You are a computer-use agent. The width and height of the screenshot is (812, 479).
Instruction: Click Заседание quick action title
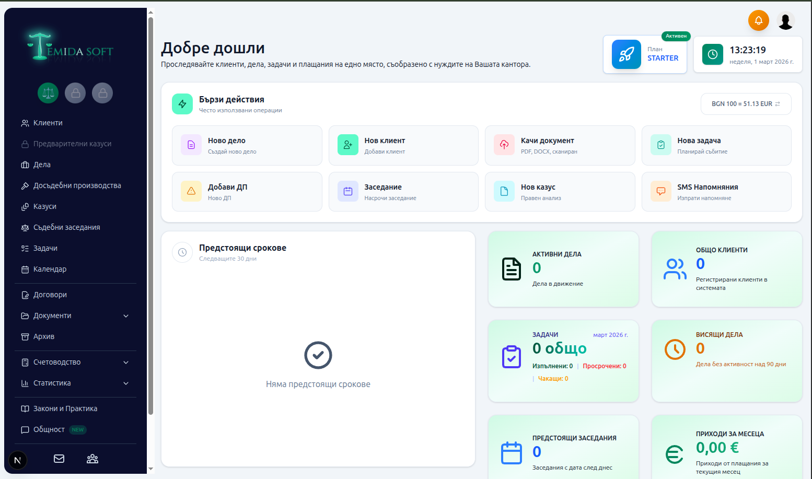[x=383, y=187]
